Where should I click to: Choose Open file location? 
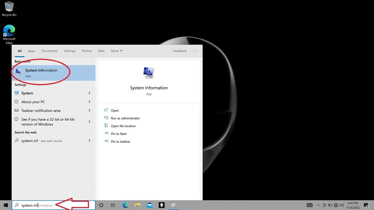click(x=123, y=126)
